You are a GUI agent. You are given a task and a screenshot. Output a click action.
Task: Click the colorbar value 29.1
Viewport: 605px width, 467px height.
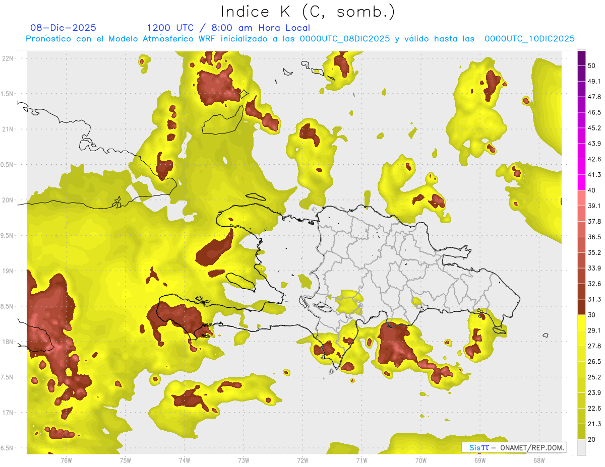coord(594,330)
